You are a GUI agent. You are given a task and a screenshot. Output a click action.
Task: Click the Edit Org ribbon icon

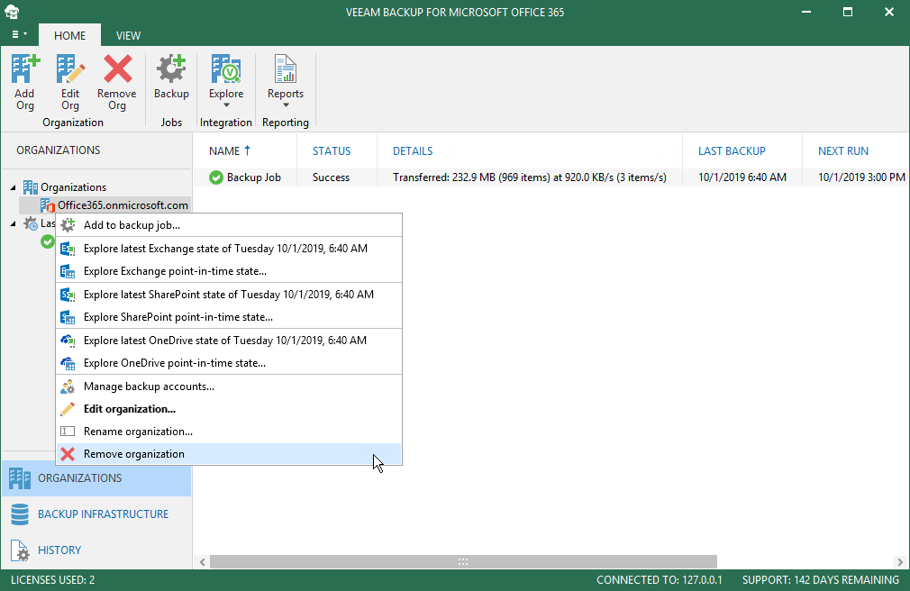[70, 69]
